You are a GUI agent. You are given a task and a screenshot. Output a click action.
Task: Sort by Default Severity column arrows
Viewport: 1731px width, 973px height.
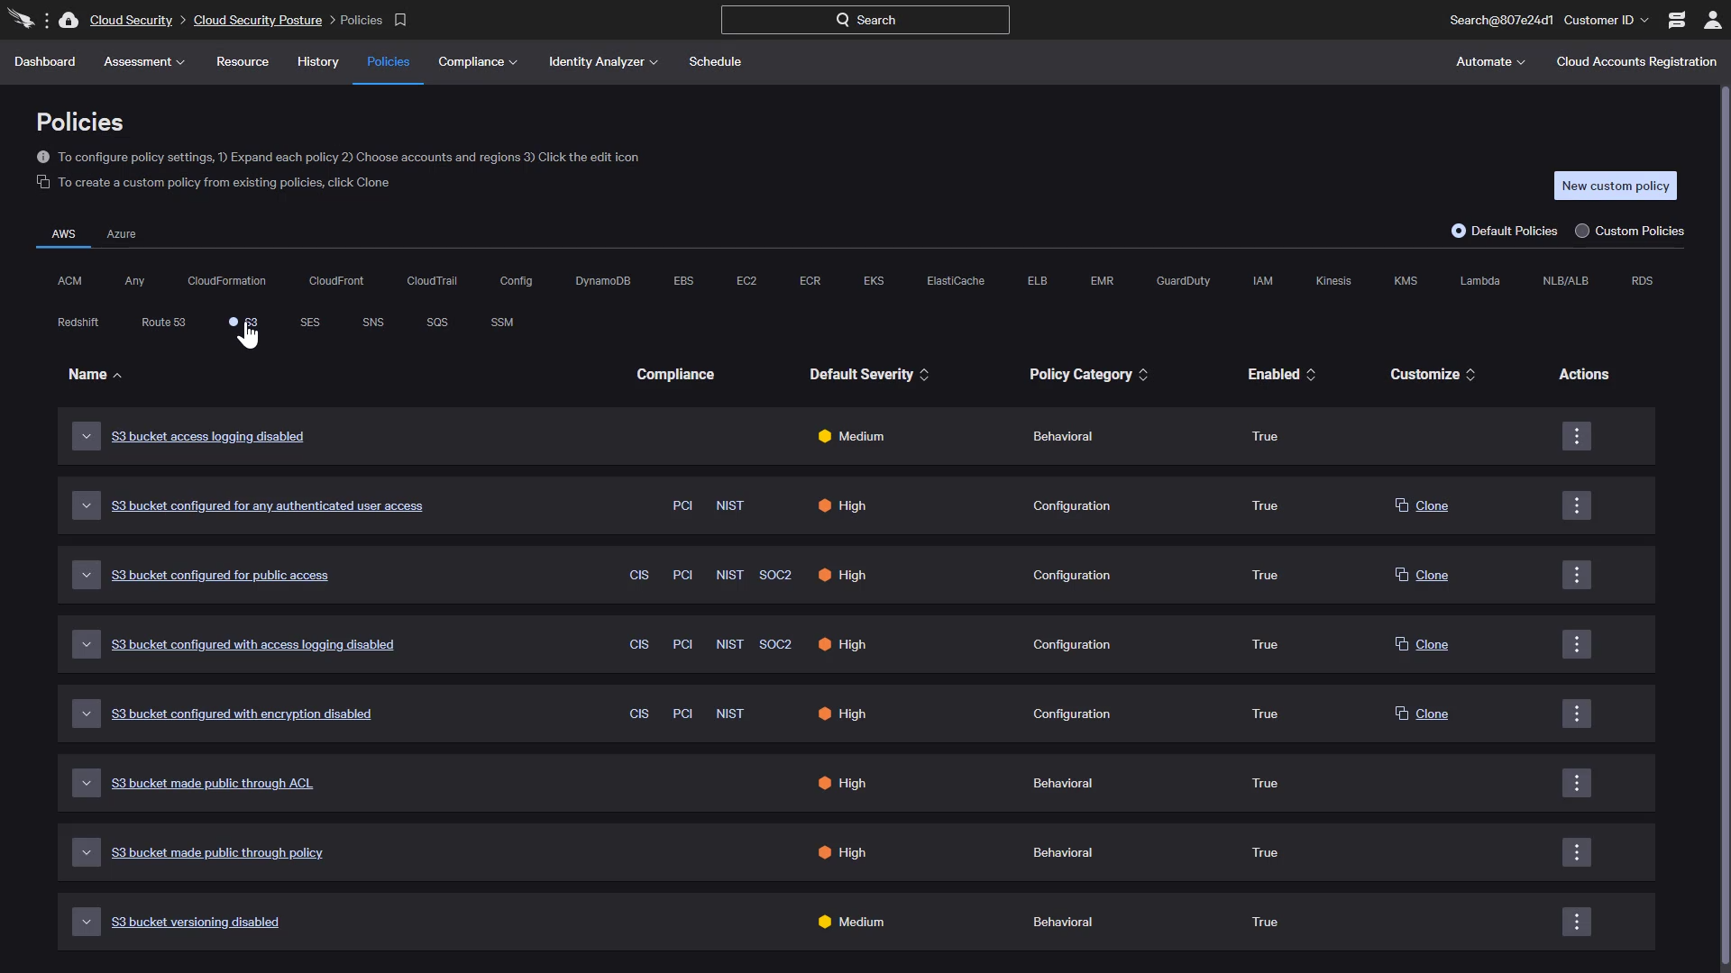point(924,375)
